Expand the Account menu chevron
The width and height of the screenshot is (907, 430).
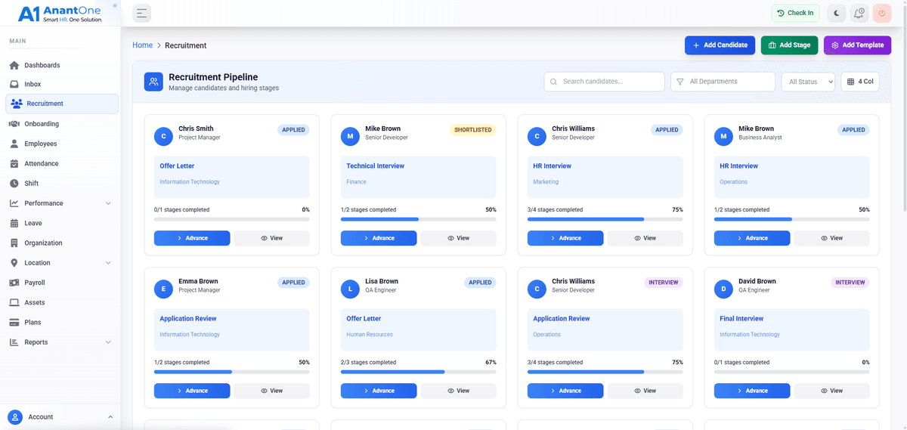pos(110,417)
